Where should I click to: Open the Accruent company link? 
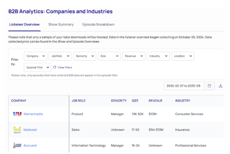[30, 145]
